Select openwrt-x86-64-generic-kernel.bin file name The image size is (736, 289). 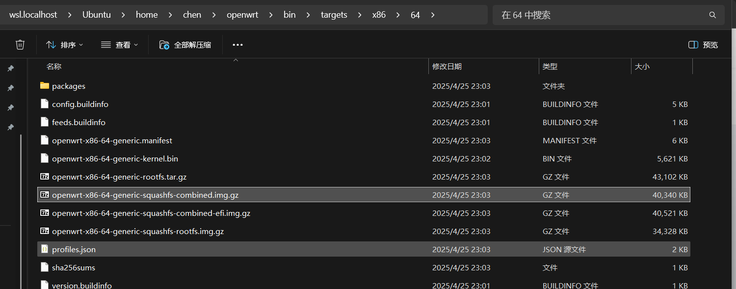[x=115, y=159]
